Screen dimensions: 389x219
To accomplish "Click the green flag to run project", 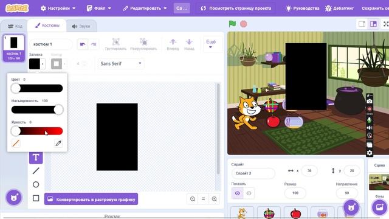I will click(x=232, y=24).
